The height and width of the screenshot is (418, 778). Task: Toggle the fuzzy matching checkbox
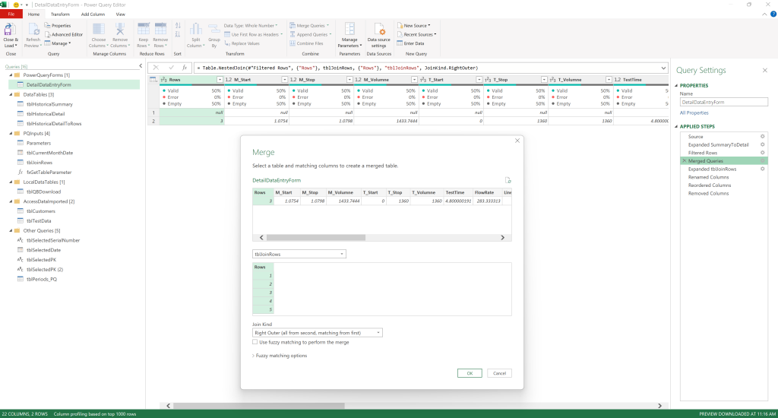[255, 342]
